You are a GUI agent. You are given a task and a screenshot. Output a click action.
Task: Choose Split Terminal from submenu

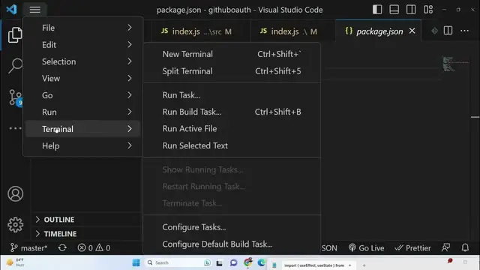[232, 71]
